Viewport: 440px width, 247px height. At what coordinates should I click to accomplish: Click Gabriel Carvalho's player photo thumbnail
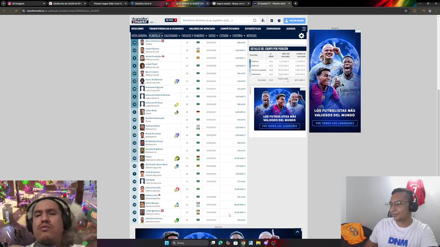(x=142, y=189)
